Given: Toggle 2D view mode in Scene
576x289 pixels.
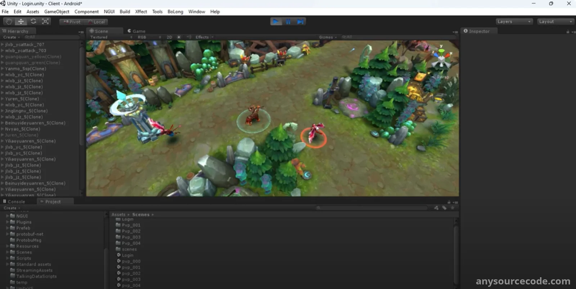Looking at the screenshot, I should pos(169,37).
